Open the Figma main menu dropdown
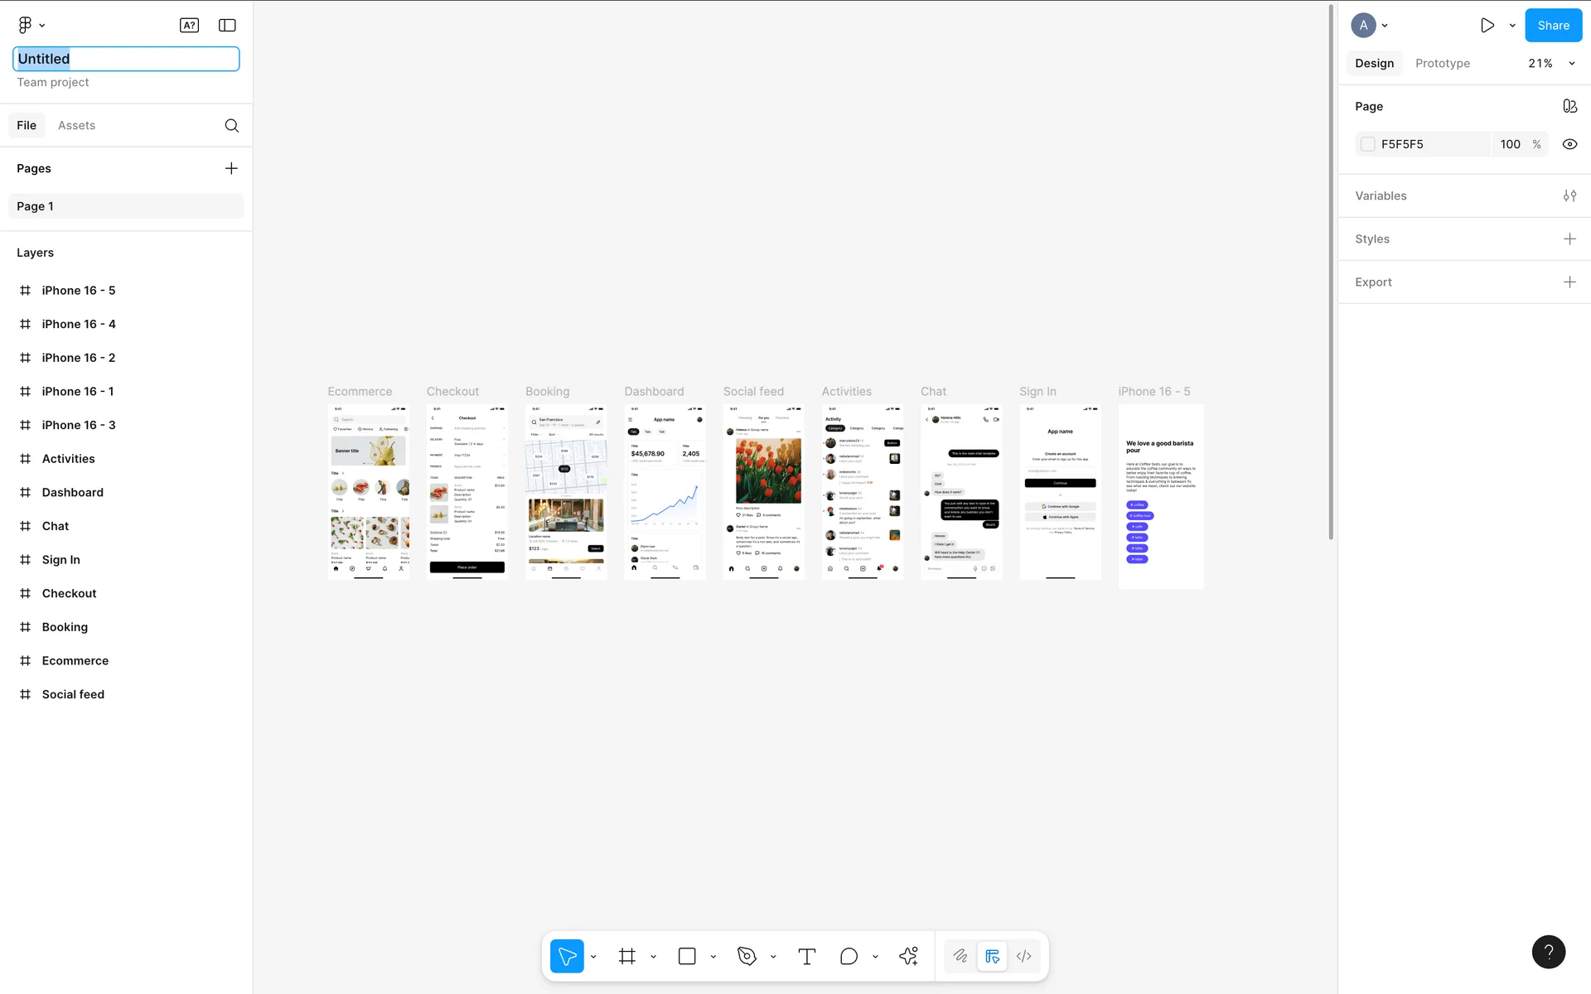The height and width of the screenshot is (994, 1591). coord(31,26)
